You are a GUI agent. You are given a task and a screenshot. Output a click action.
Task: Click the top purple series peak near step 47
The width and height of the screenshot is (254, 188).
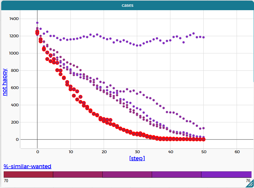(194, 33)
